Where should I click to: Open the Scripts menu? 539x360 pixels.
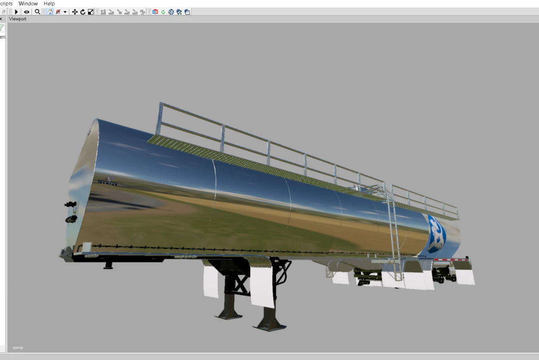tap(5, 3)
